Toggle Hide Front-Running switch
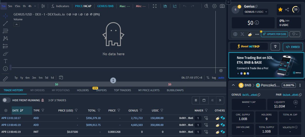 coord(7,100)
